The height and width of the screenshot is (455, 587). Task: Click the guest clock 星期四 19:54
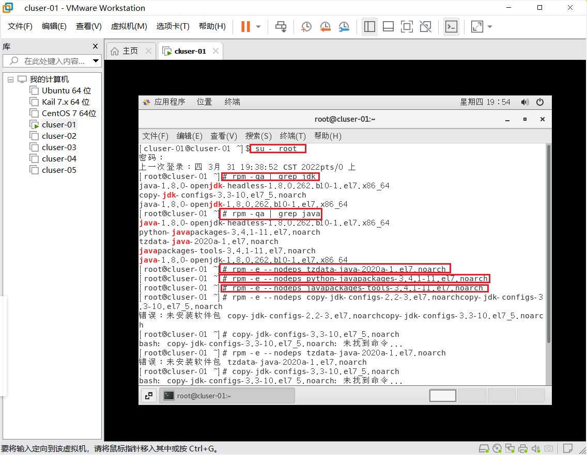[x=485, y=102]
